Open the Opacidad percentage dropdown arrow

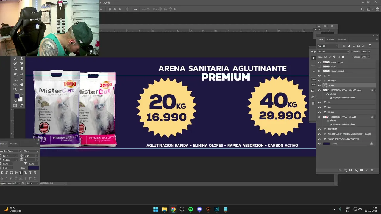tap(369, 51)
